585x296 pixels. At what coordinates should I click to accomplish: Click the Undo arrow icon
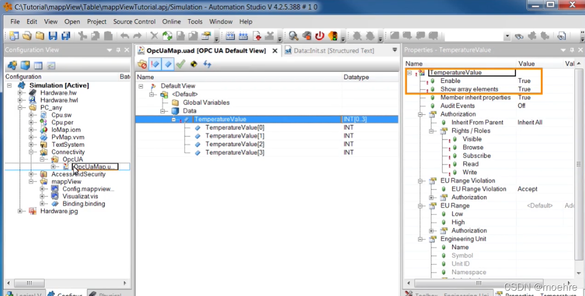(x=124, y=36)
